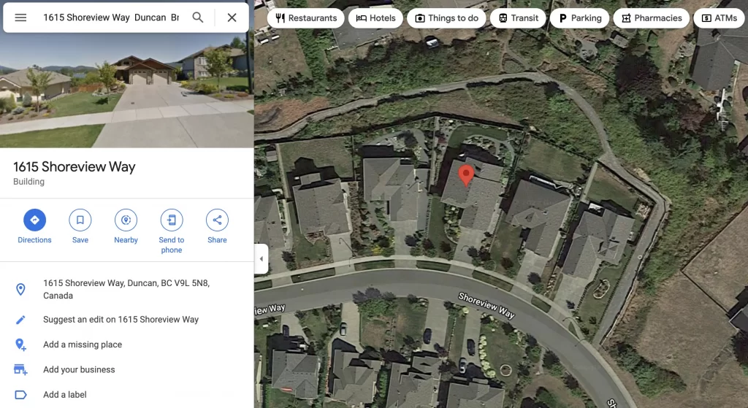The image size is (748, 408).
Task: Filter map by Restaurants
Action: pos(306,18)
